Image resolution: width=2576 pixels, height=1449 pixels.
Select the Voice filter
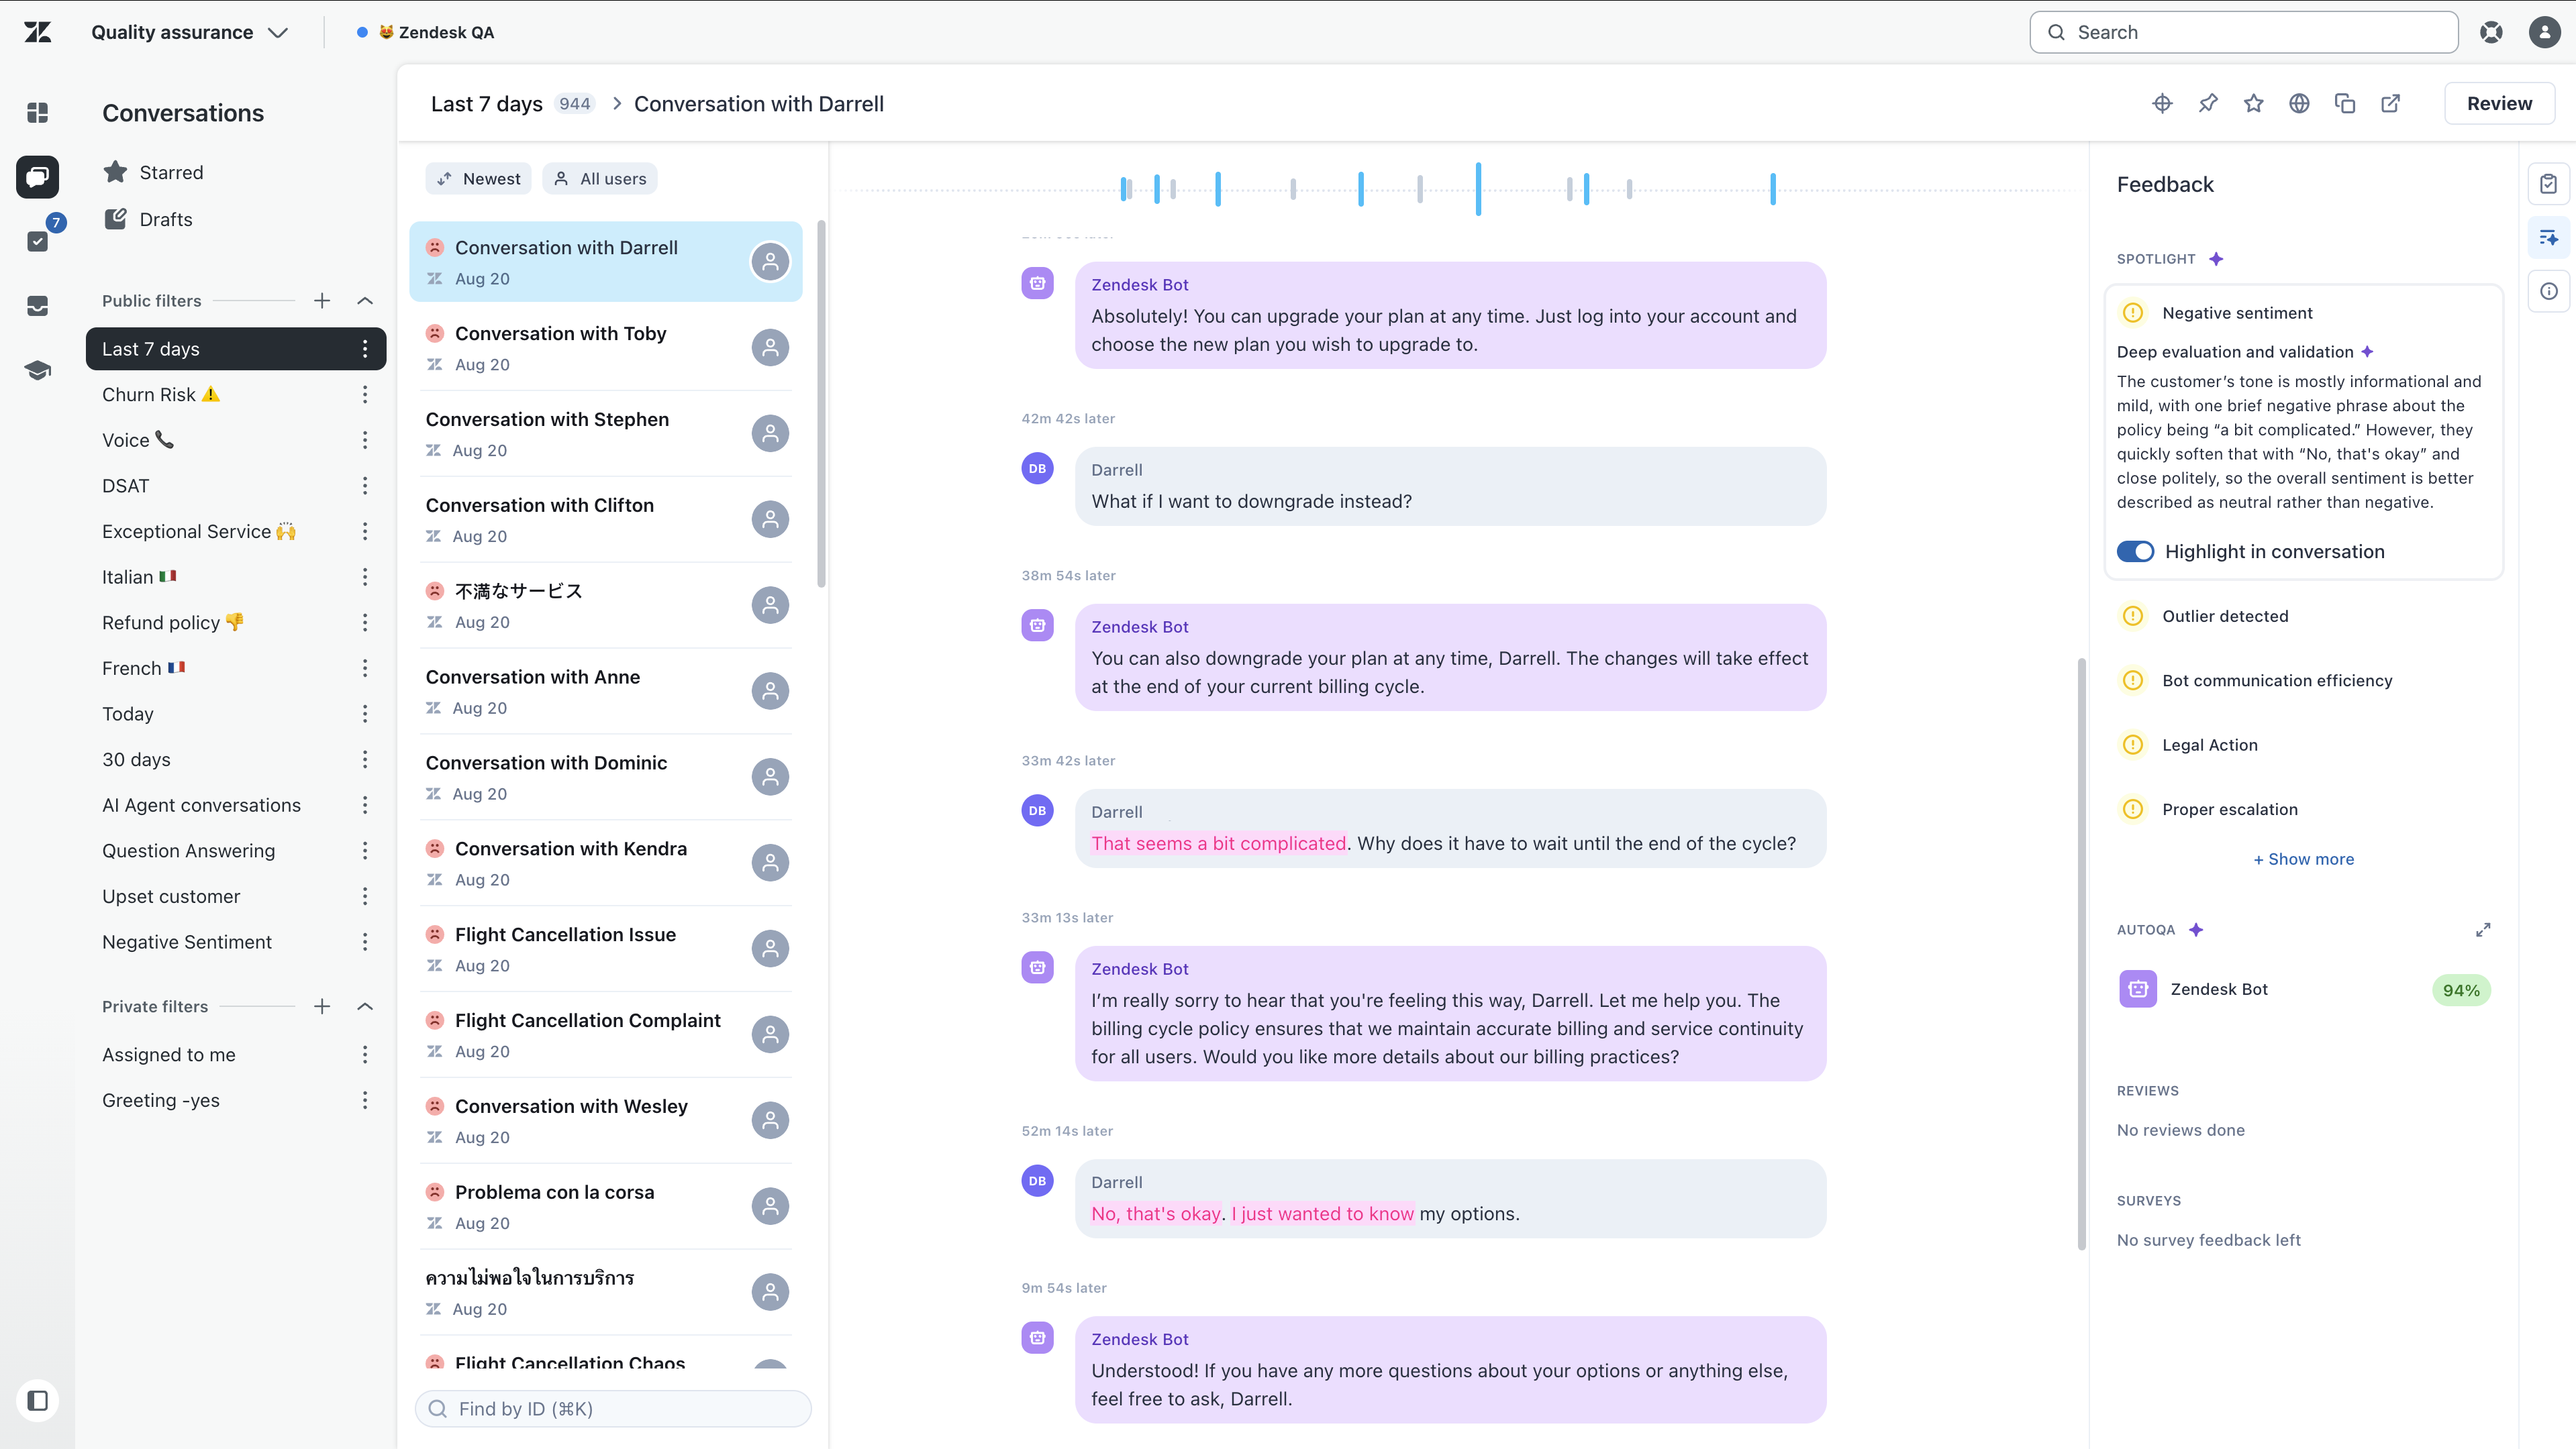pyautogui.click(x=236, y=441)
